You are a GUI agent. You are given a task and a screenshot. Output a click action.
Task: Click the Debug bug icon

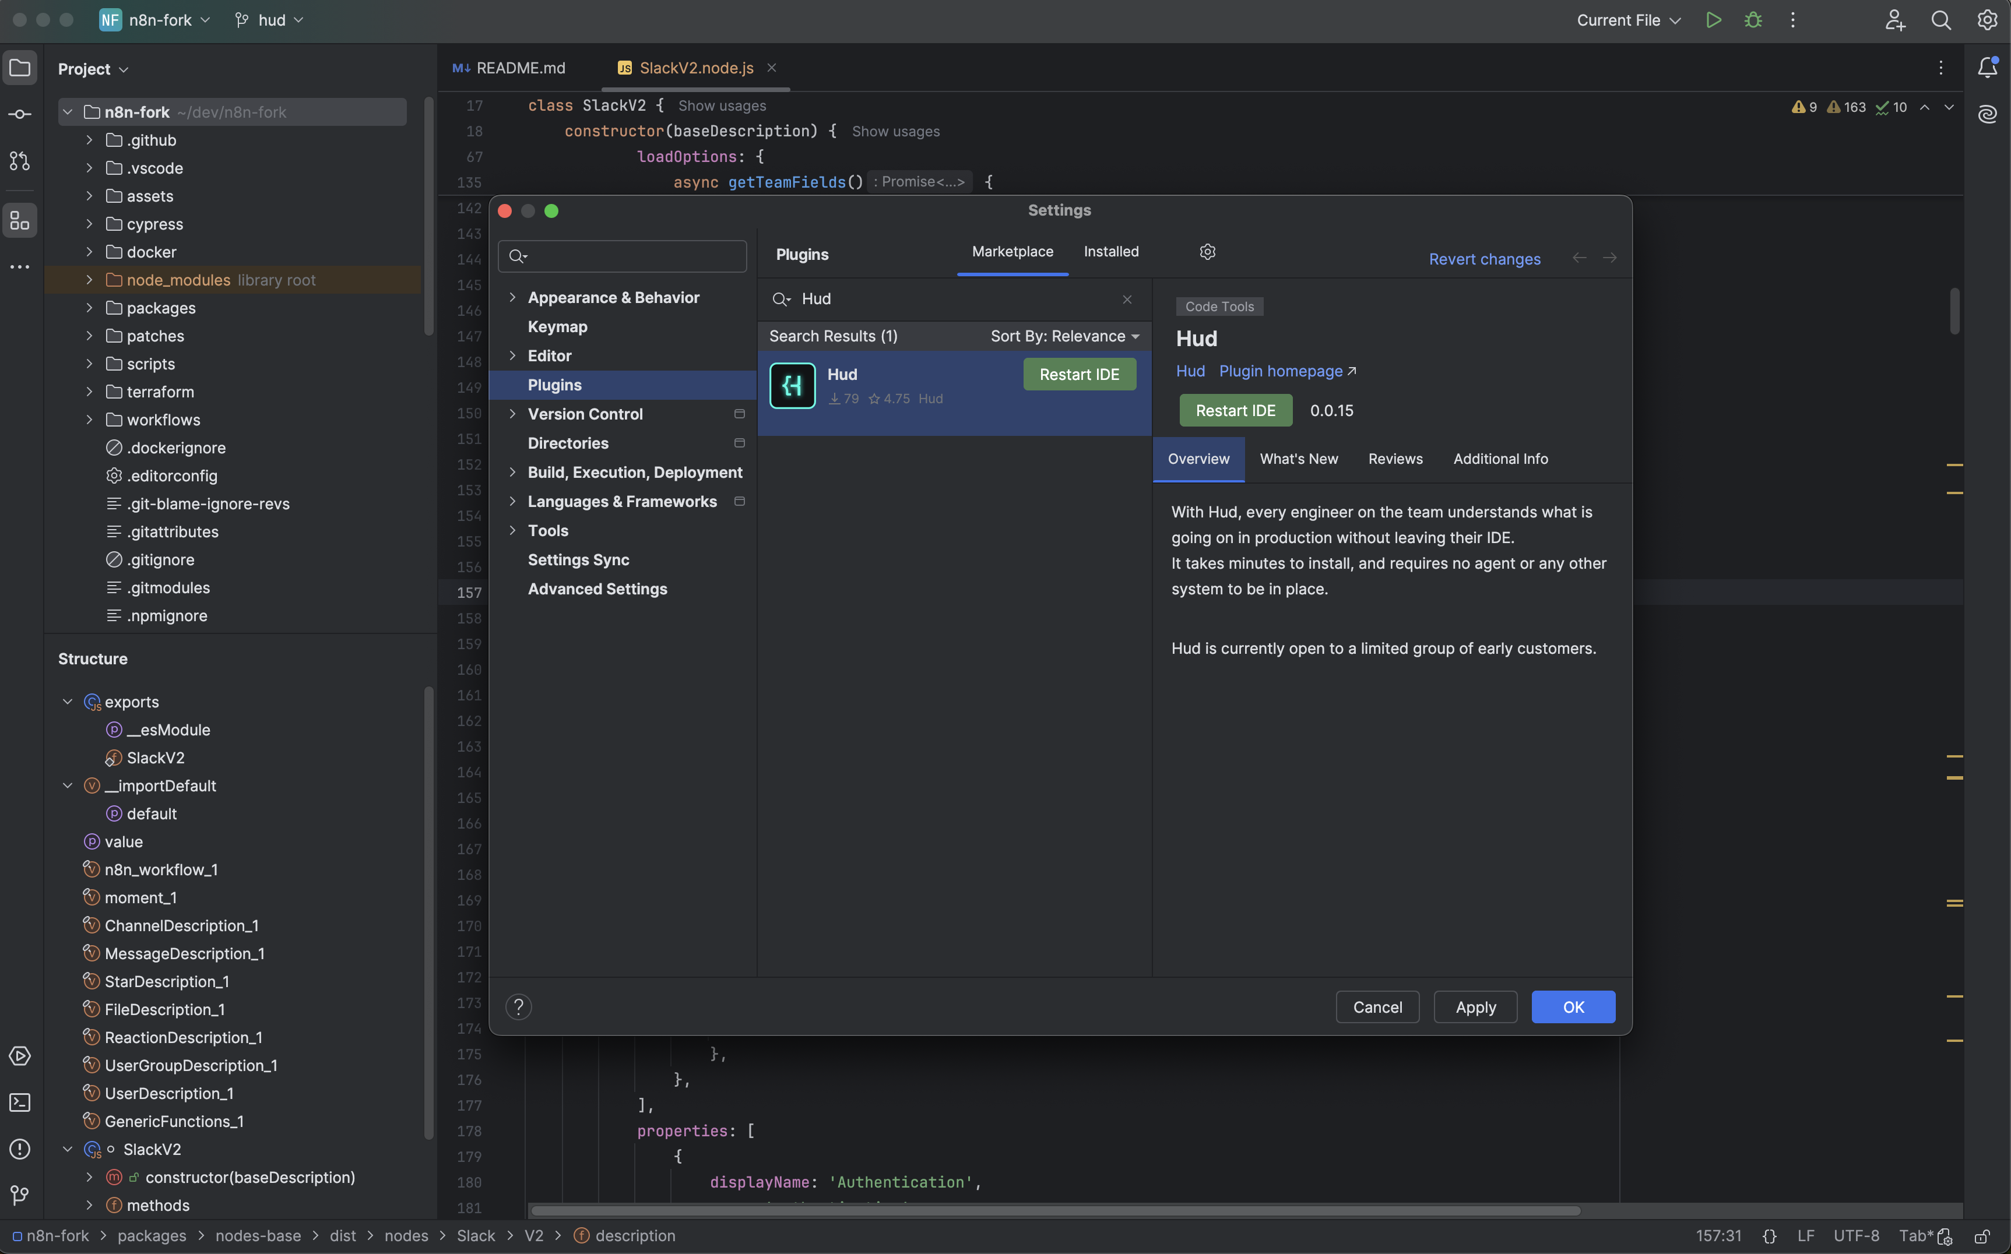pos(1753,20)
